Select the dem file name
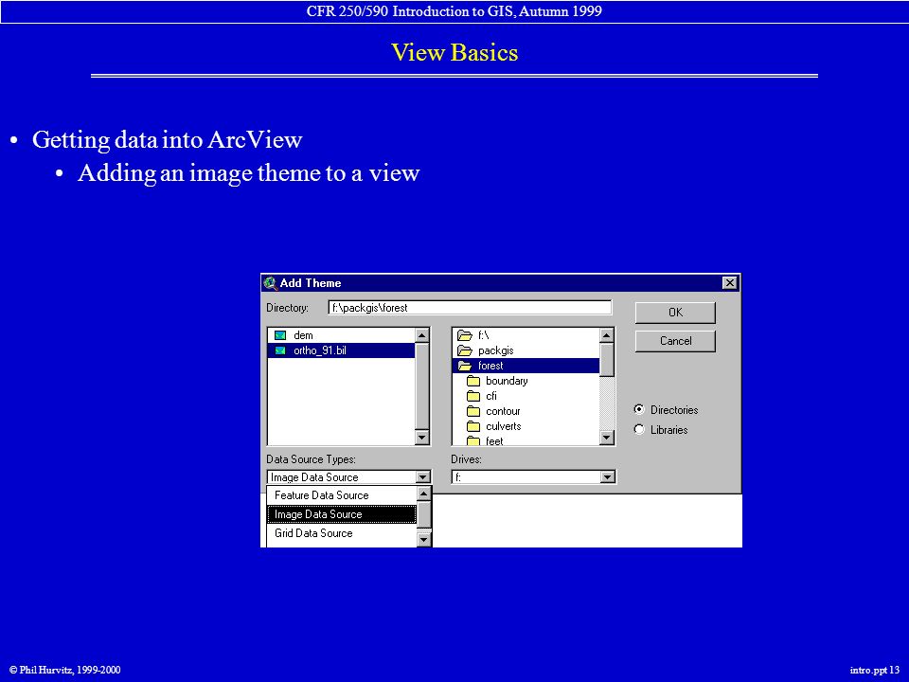The image size is (909, 682). click(x=303, y=335)
